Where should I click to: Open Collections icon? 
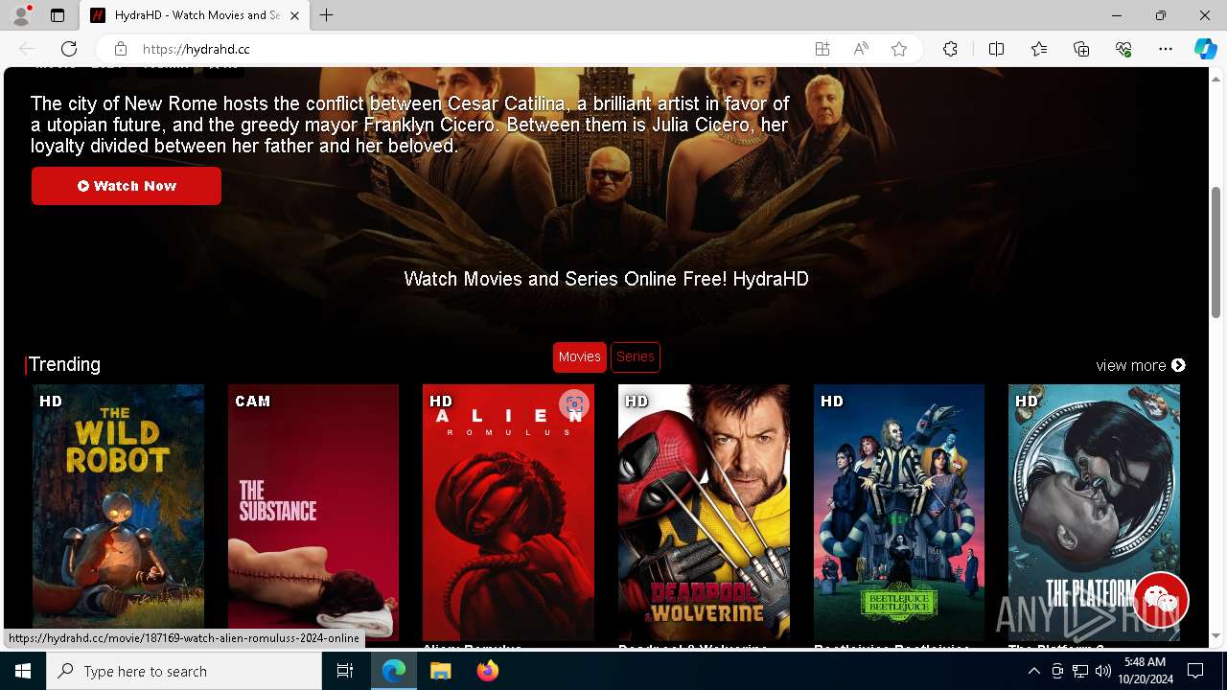pyautogui.click(x=1081, y=49)
